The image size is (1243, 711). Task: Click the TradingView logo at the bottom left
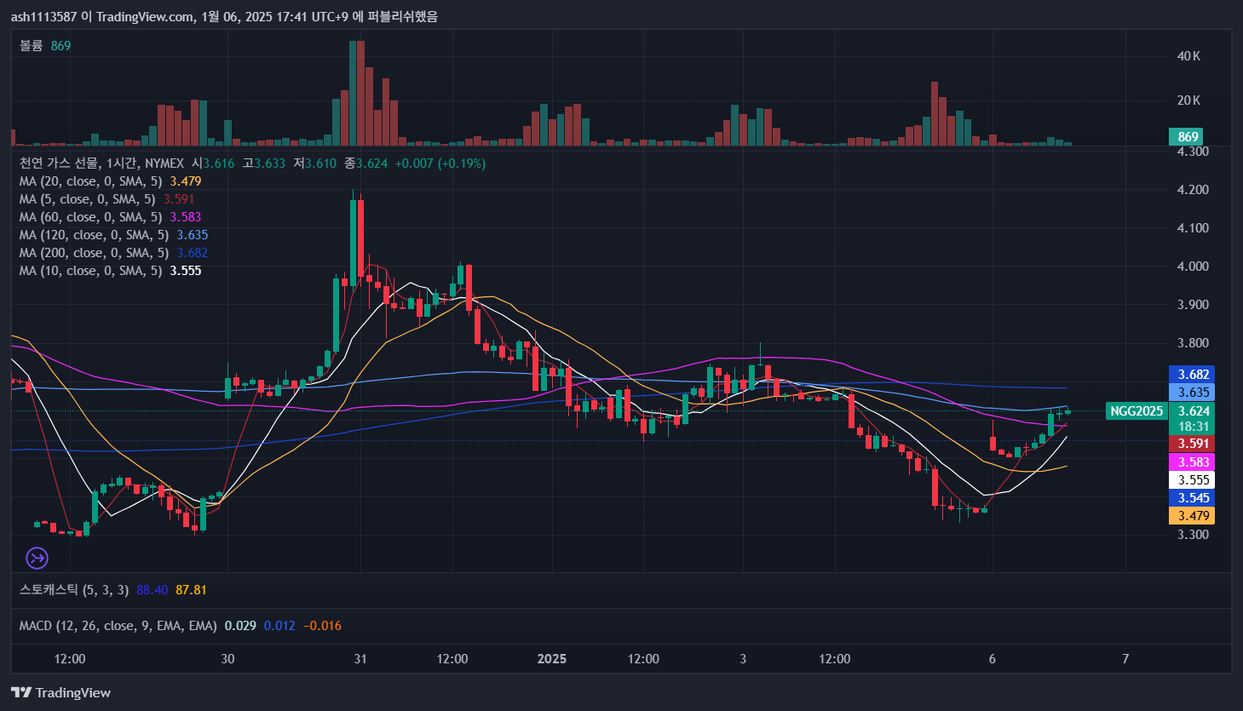(61, 692)
